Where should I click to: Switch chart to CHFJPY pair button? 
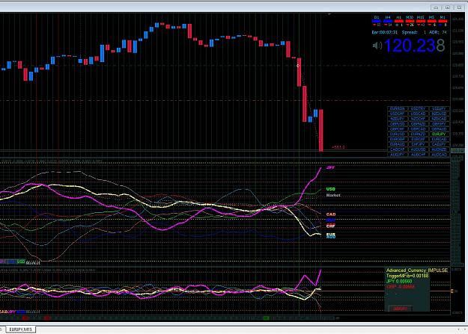point(418,144)
